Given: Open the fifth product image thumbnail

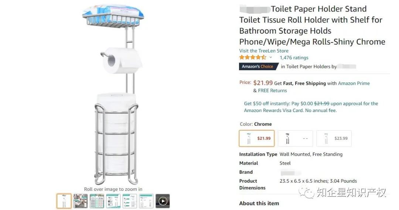Looking at the screenshot, I should coord(130,201).
